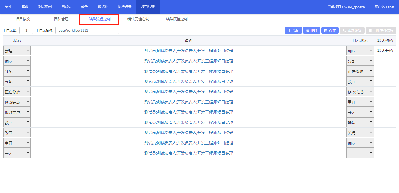This screenshot has height=193, width=399.
Task: Expand the 正在修改 target status dropdown
Action: pyautogui.click(x=360, y=71)
